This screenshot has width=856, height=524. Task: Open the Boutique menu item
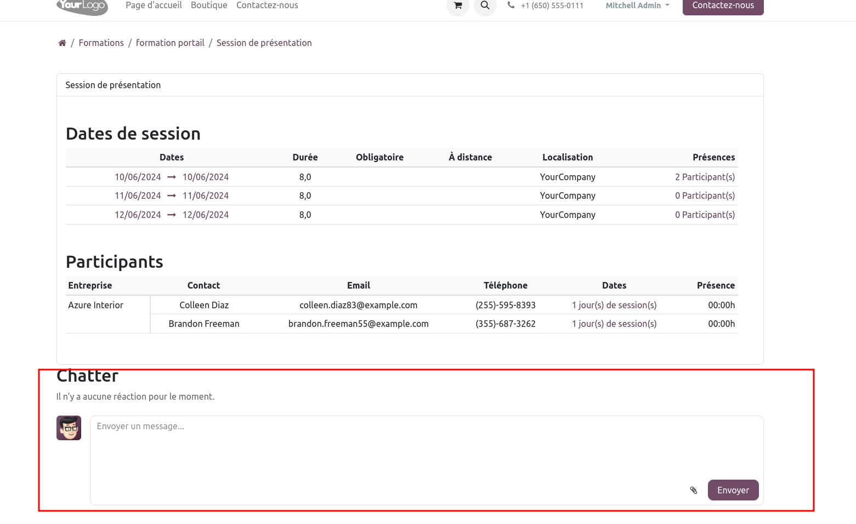click(x=209, y=5)
